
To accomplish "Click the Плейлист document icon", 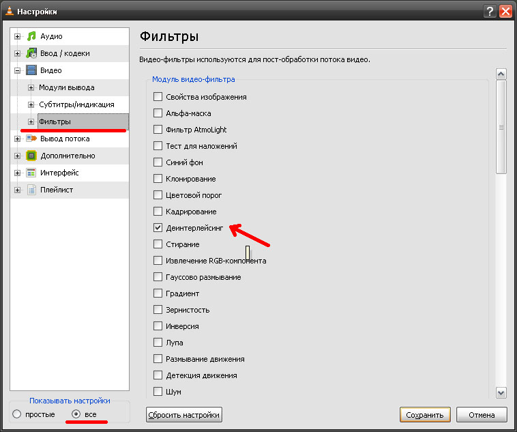I will (31, 190).
